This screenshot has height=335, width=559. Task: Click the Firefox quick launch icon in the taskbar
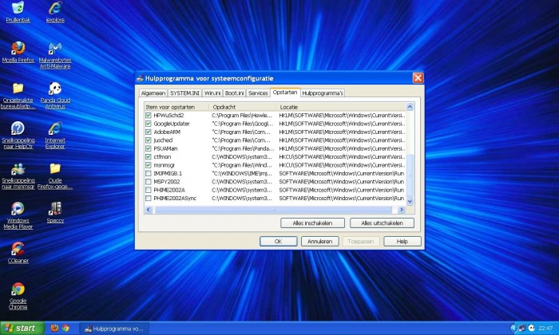coord(54,328)
